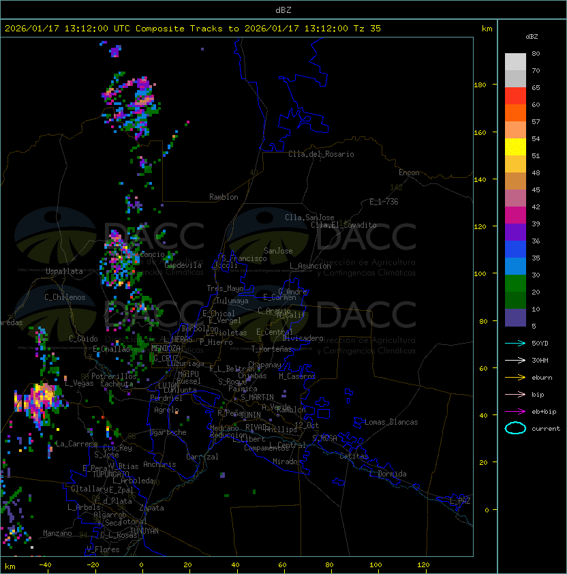
Task: Click the 'Tres_Mayo' place label
Action: (x=225, y=288)
